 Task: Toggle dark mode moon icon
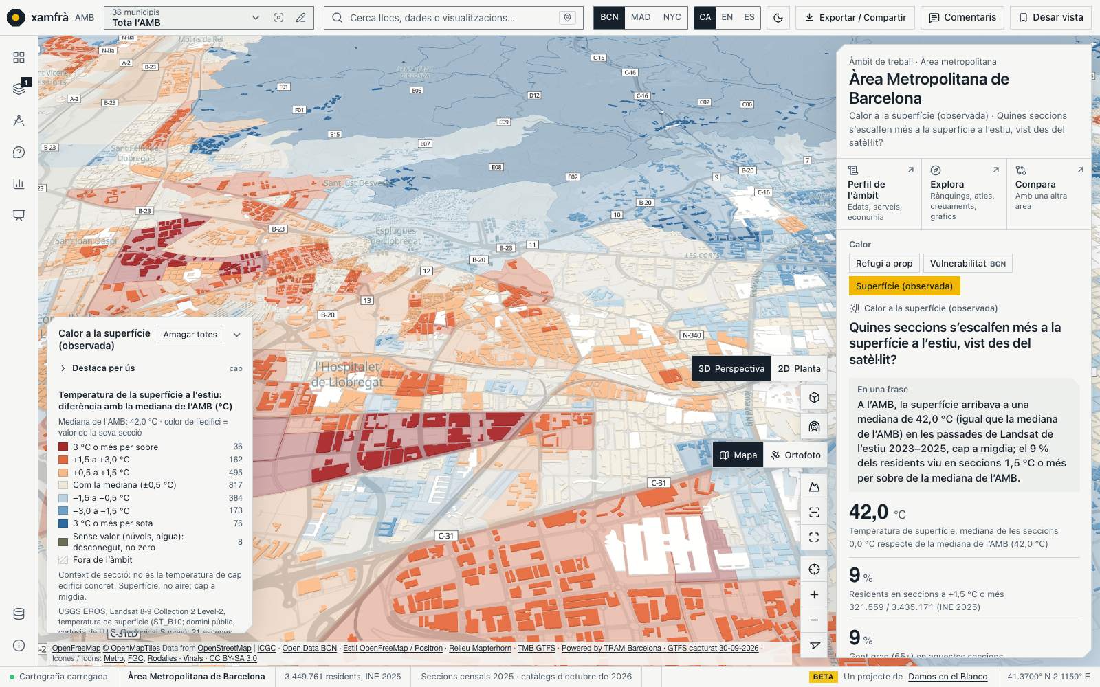(778, 18)
